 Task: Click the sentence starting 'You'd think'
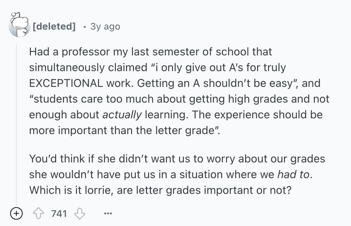click(176, 159)
